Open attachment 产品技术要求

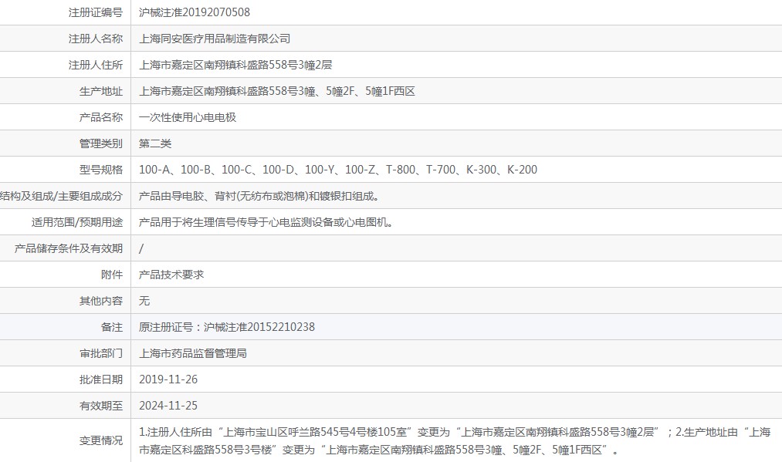tap(171, 275)
